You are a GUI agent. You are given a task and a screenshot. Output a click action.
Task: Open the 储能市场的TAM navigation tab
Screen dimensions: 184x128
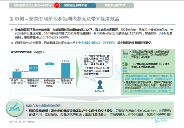115,5
